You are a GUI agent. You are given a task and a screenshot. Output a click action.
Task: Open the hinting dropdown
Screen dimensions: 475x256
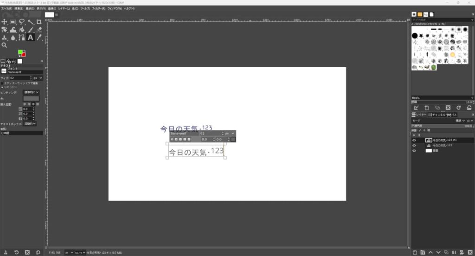tap(32, 92)
